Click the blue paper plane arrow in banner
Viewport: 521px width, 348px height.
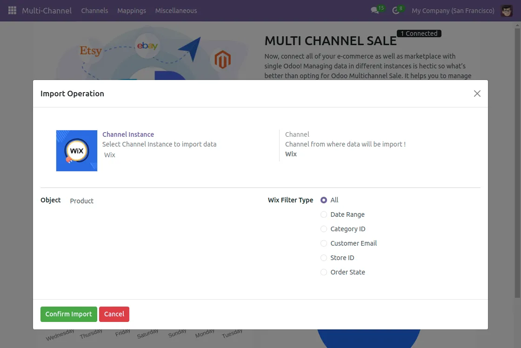(x=190, y=49)
